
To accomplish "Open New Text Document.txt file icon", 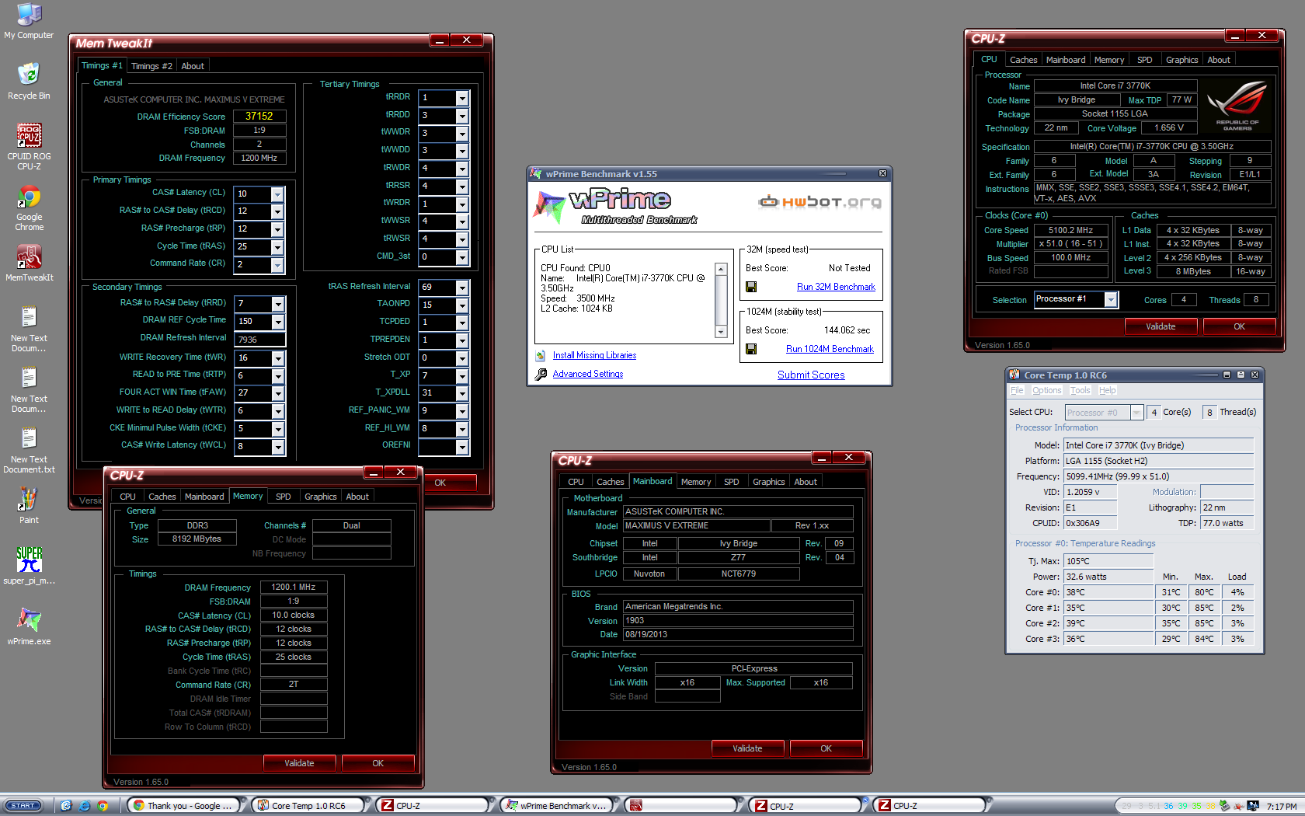I will (29, 451).
